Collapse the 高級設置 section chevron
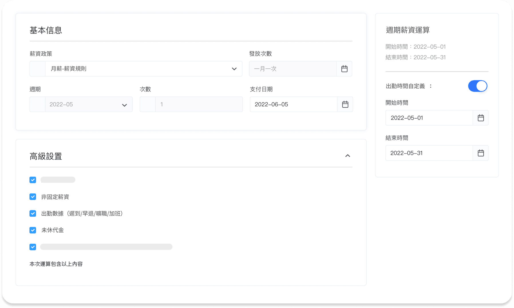 point(347,156)
